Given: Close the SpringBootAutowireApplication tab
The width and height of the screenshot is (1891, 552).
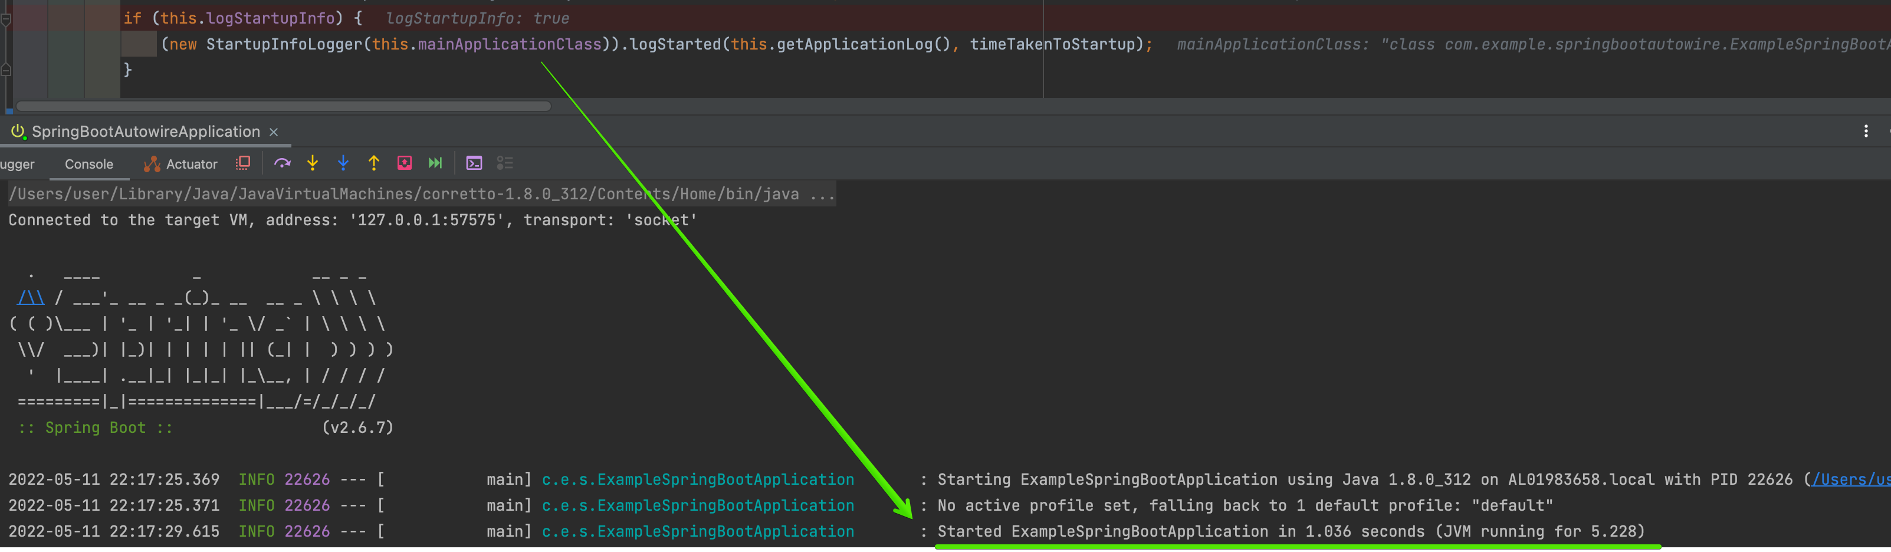Looking at the screenshot, I should 273,132.
